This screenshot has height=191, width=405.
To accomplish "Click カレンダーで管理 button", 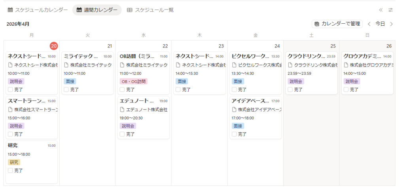I will point(337,24).
